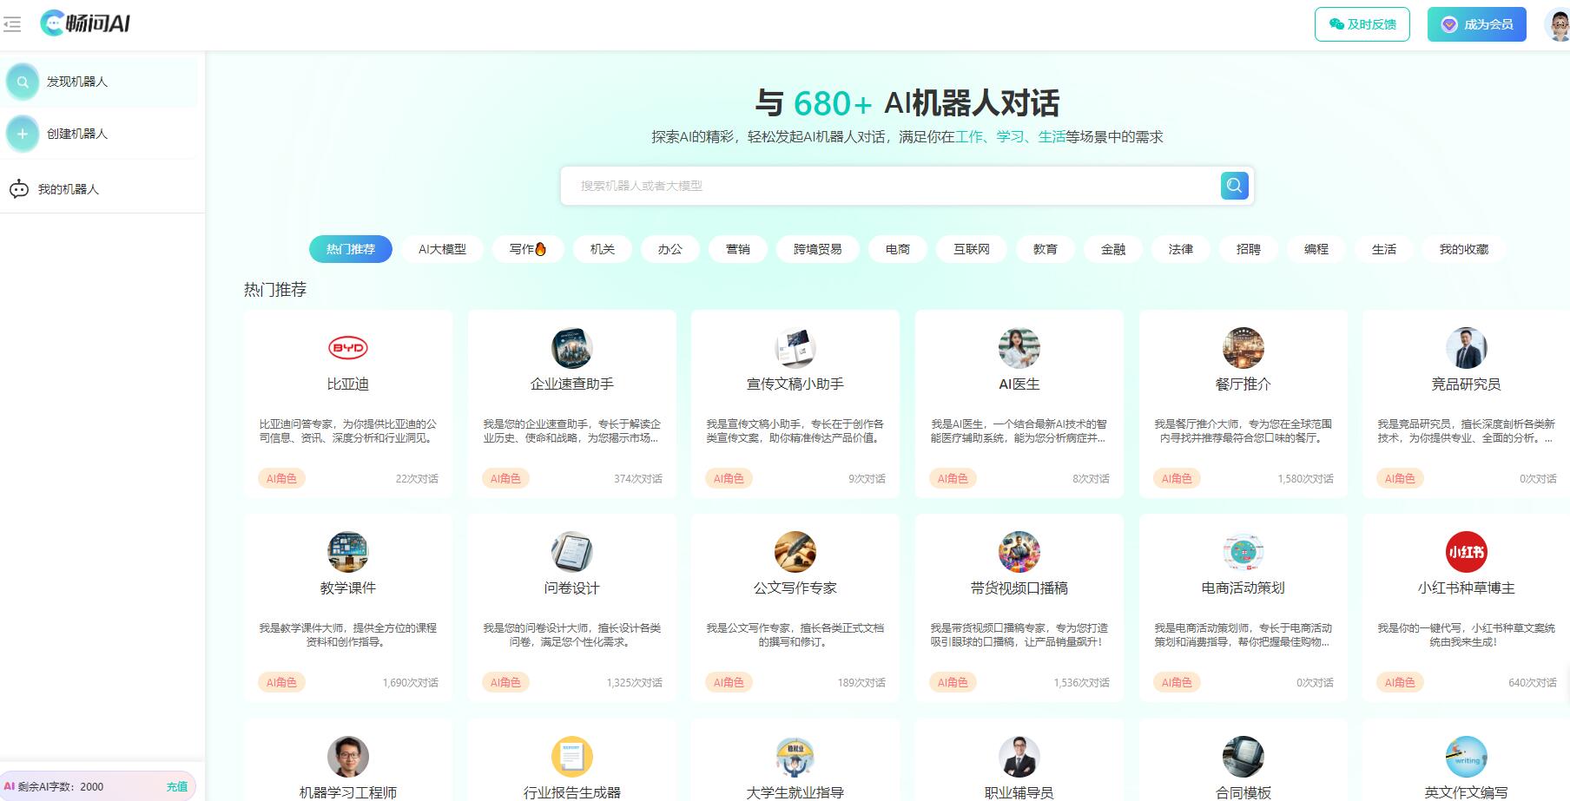Click the BYD logo on 比亚迪 card
1570x801 pixels.
(347, 348)
